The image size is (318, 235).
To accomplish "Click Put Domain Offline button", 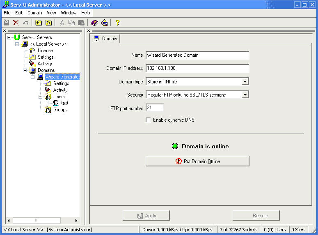I will (197, 161).
